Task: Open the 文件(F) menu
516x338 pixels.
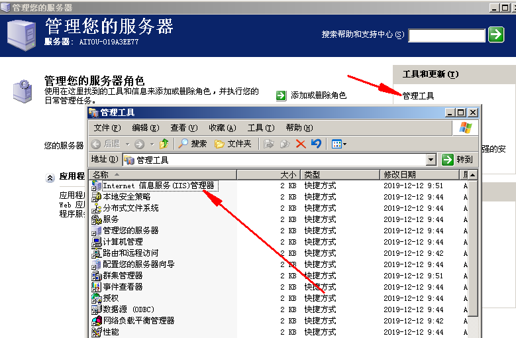Action: 107,128
